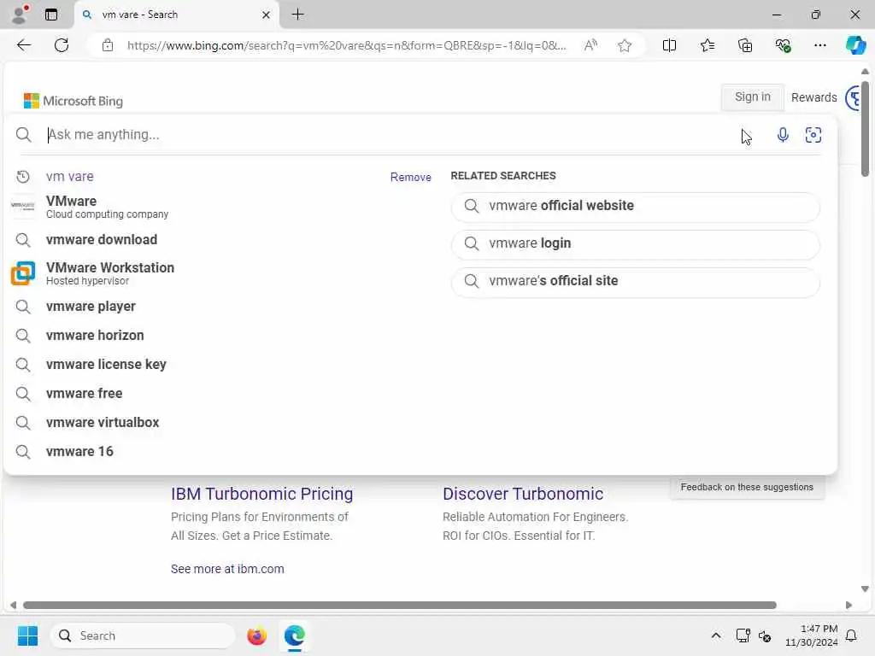Image resolution: width=875 pixels, height=656 pixels.
Task: Open Rewards link
Action: [813, 97]
